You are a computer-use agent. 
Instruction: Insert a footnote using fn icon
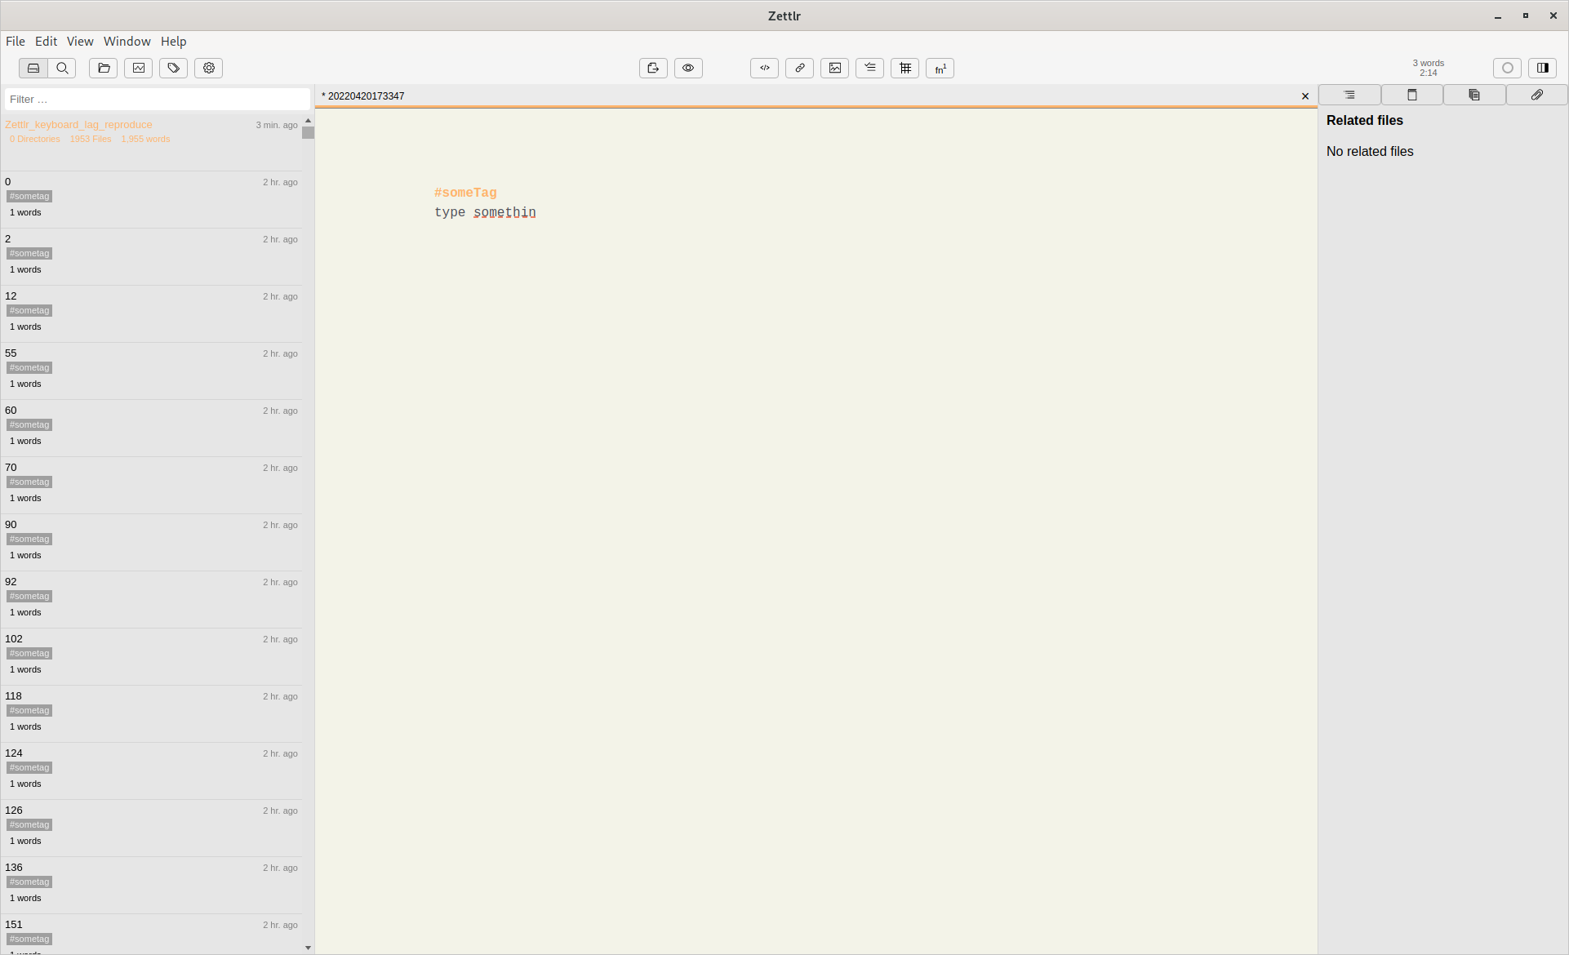pos(940,69)
